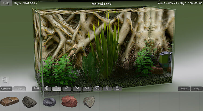
Task: Open the jar supplies category icon
Action: click(117, 88)
